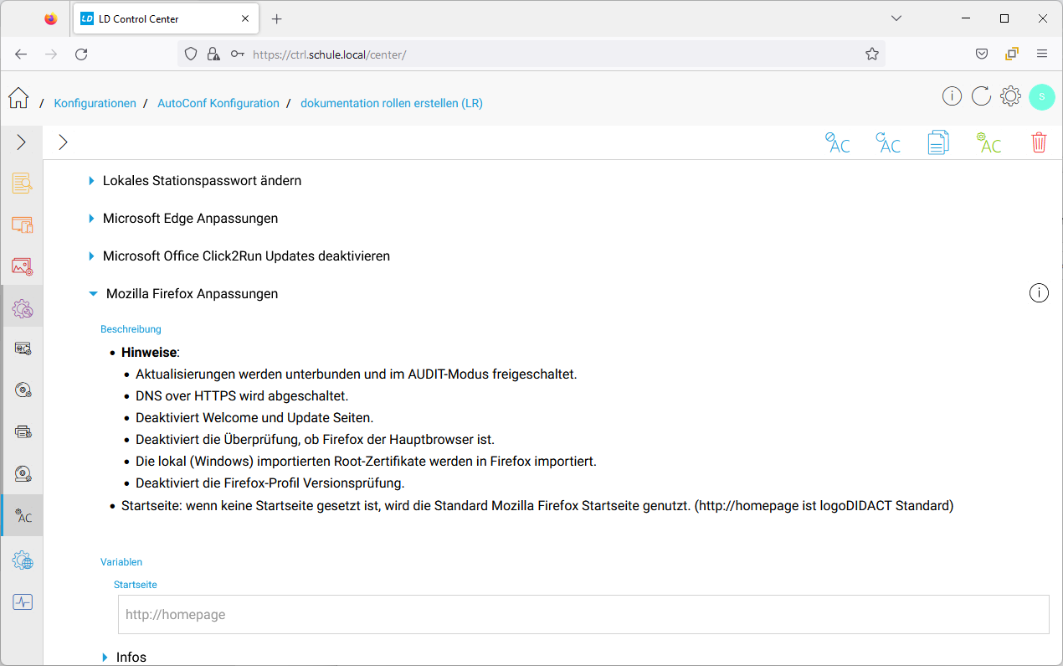Delete configuration using the red trash icon
This screenshot has width=1063, height=666.
(x=1039, y=142)
